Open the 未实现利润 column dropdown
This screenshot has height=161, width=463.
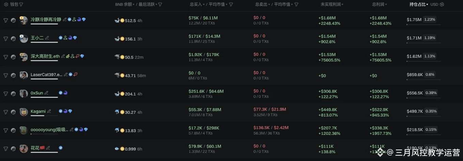342,5
